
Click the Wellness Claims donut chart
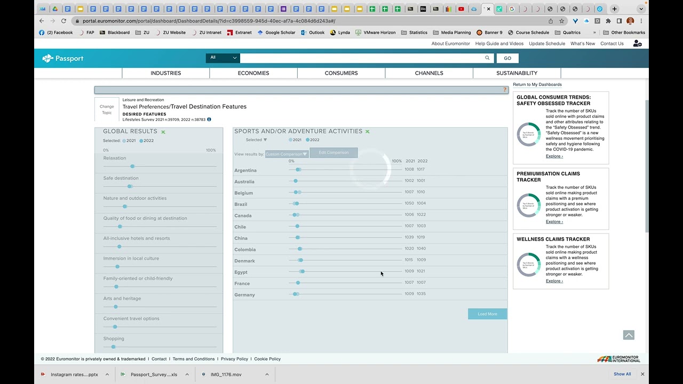click(528, 265)
